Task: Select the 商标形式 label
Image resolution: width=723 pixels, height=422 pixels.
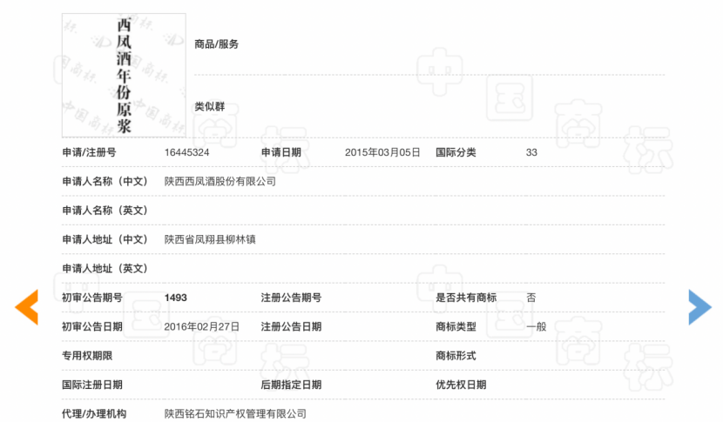Action: coord(456,356)
